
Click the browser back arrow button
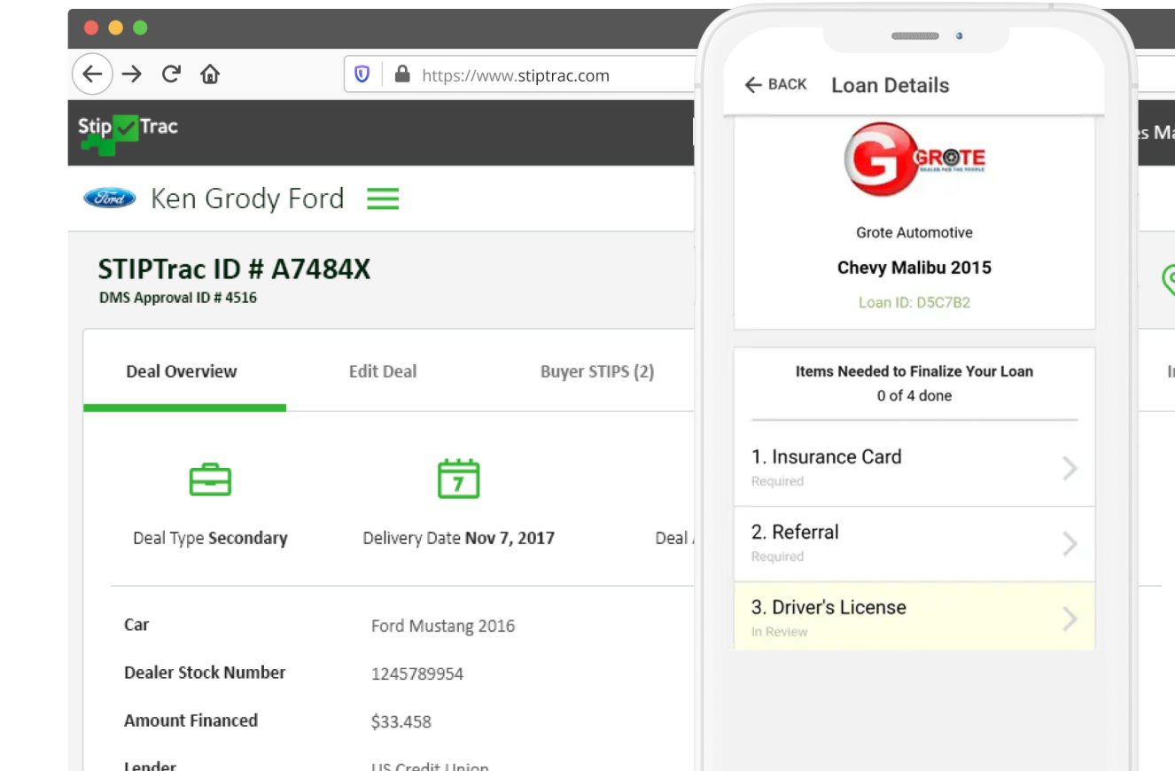(92, 74)
